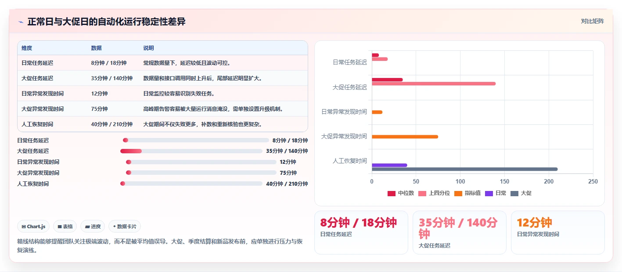Click 人工恢复时间 in the table's first column
This screenshot has width=622, height=272.
(37, 124)
